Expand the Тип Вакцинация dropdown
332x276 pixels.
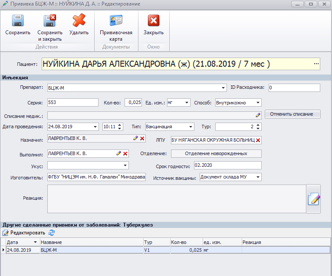tap(191, 127)
